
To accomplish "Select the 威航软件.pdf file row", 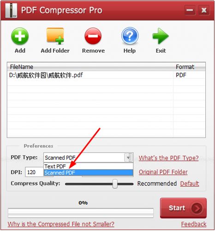I will tap(106, 75).
